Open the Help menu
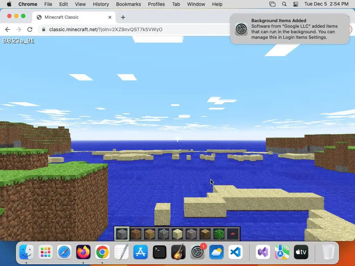The height and width of the screenshot is (266, 355). (x=217, y=4)
